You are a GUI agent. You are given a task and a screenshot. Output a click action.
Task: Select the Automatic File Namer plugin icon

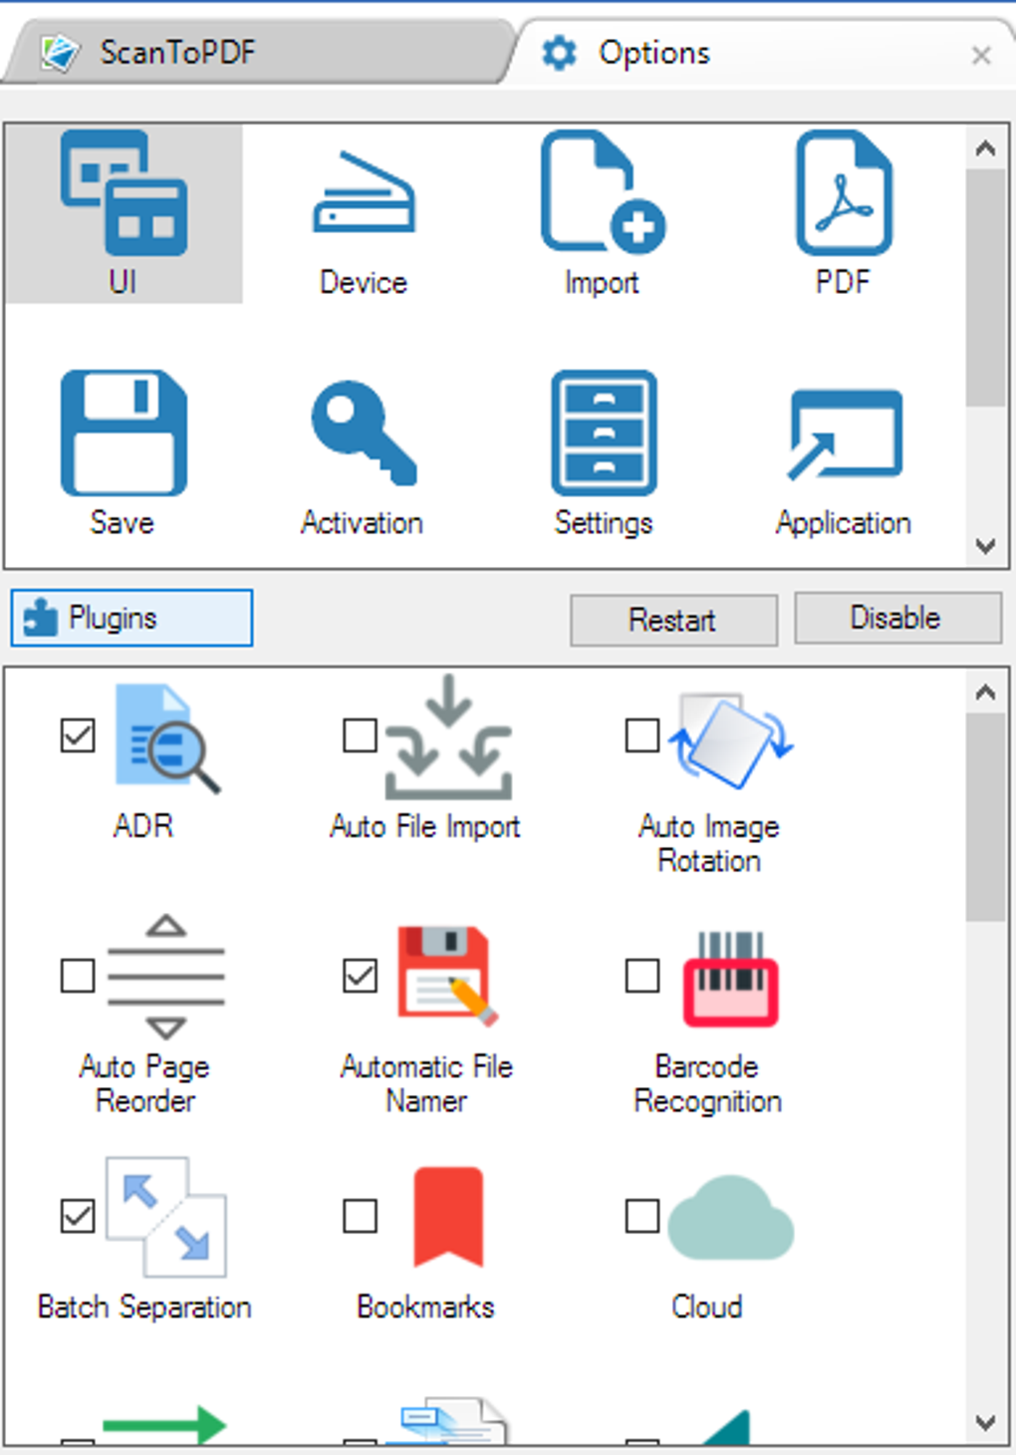(x=447, y=977)
